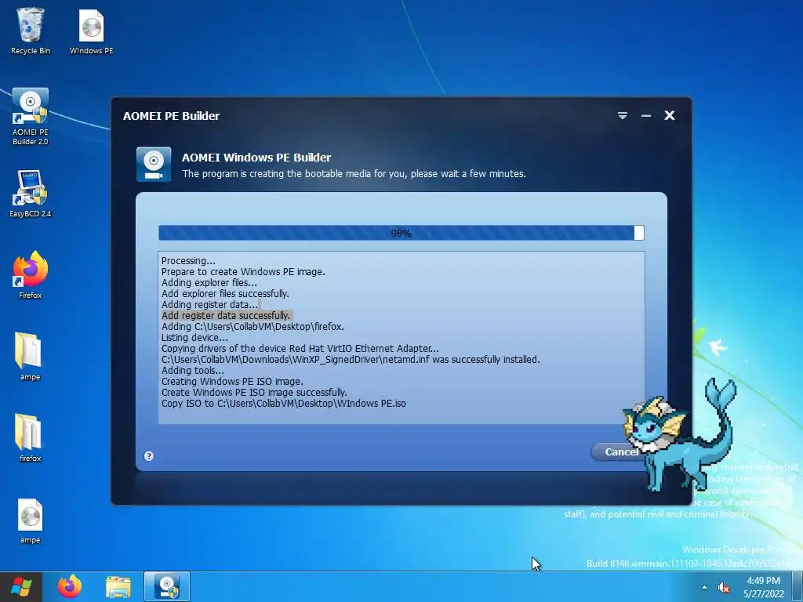The height and width of the screenshot is (602, 803).
Task: Select the AOMEI PE Builder 2.0 shortcut
Action: (31, 116)
